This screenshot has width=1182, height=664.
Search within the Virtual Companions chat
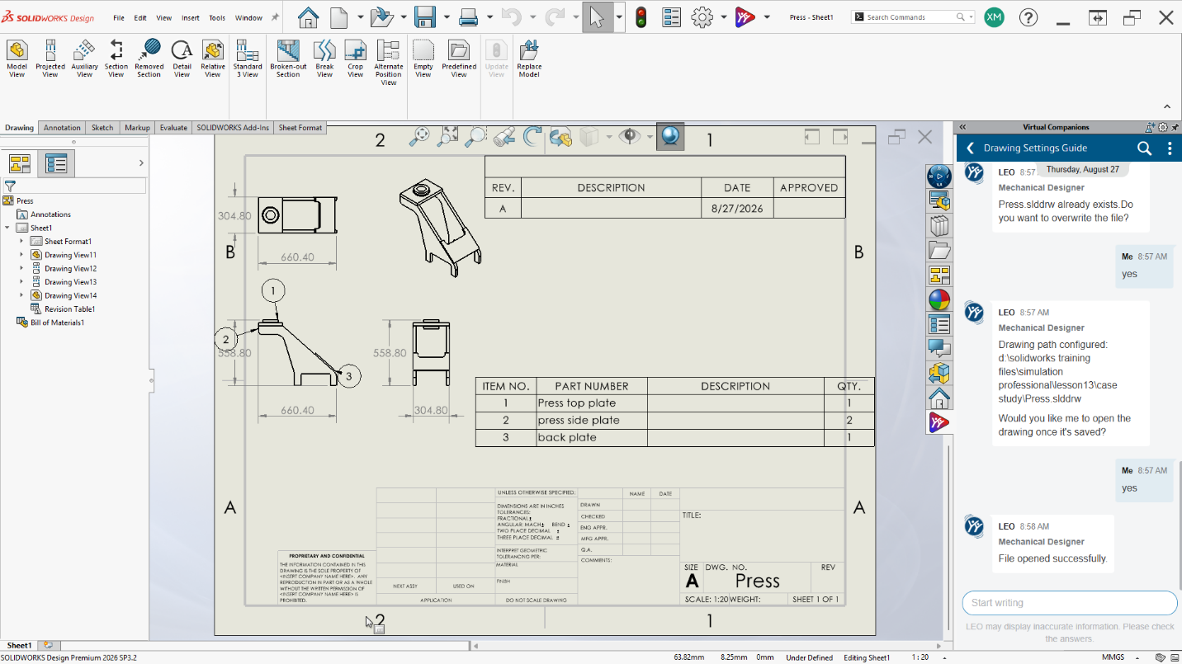[1144, 148]
